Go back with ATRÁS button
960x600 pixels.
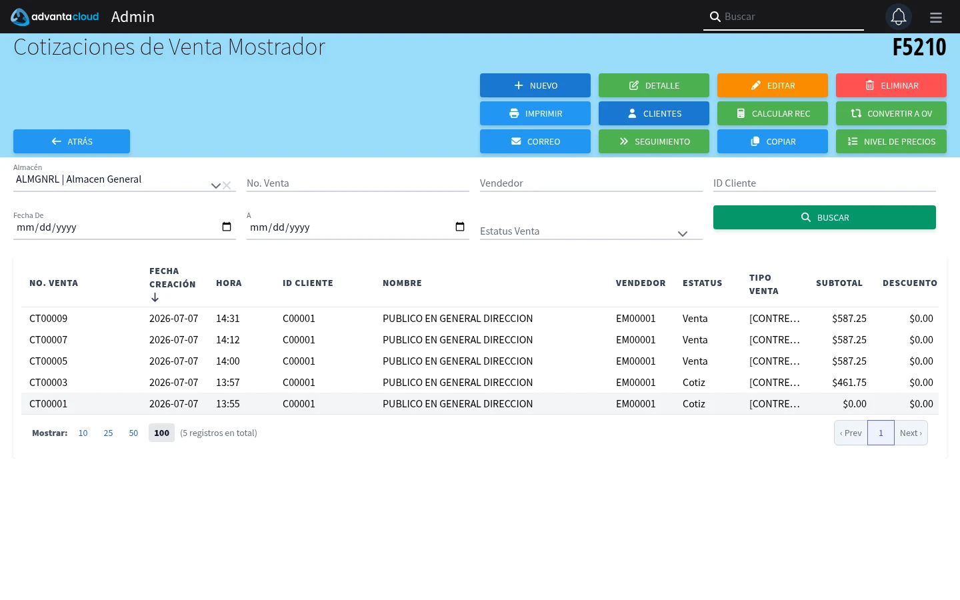[x=71, y=141]
